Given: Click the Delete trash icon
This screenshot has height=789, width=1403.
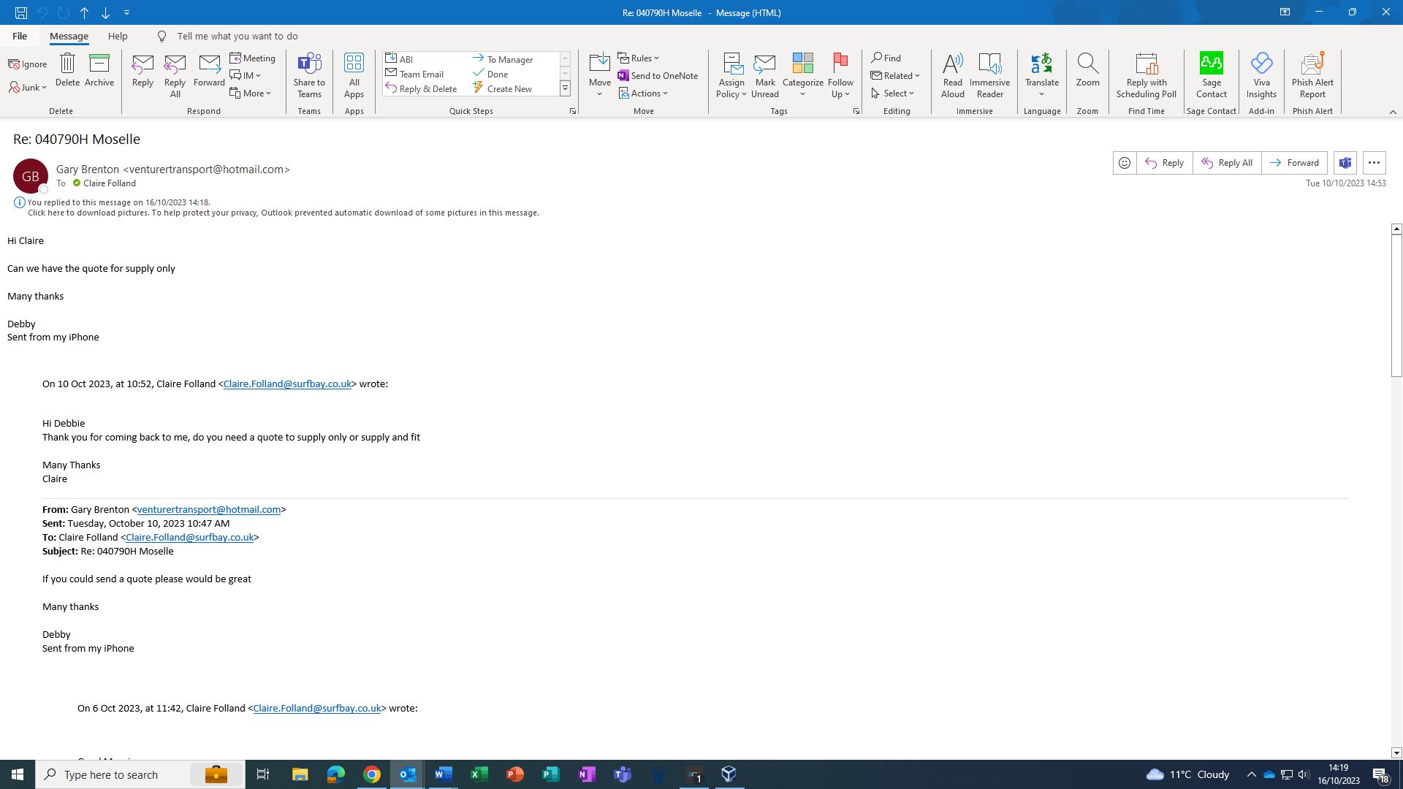Looking at the screenshot, I should (x=67, y=64).
